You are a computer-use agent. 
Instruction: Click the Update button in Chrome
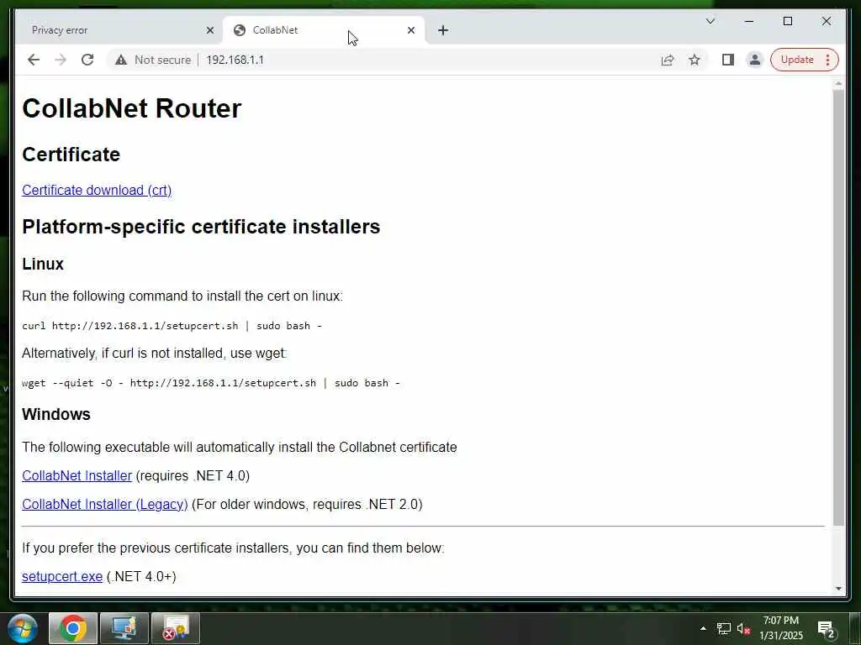click(797, 60)
